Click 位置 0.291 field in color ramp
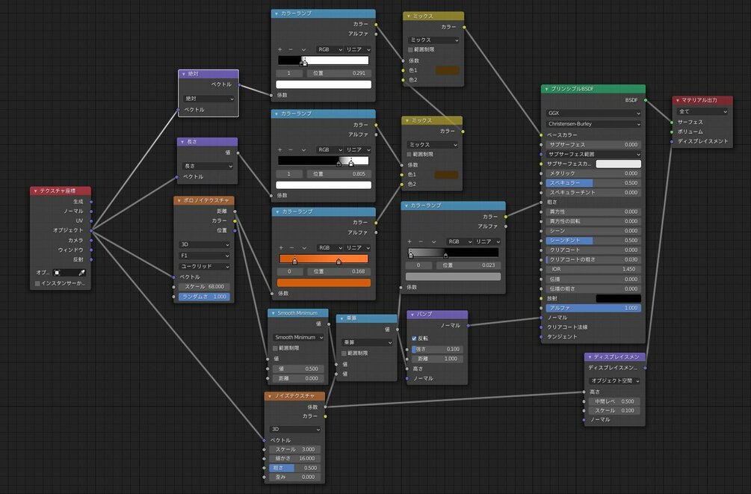 click(x=339, y=73)
